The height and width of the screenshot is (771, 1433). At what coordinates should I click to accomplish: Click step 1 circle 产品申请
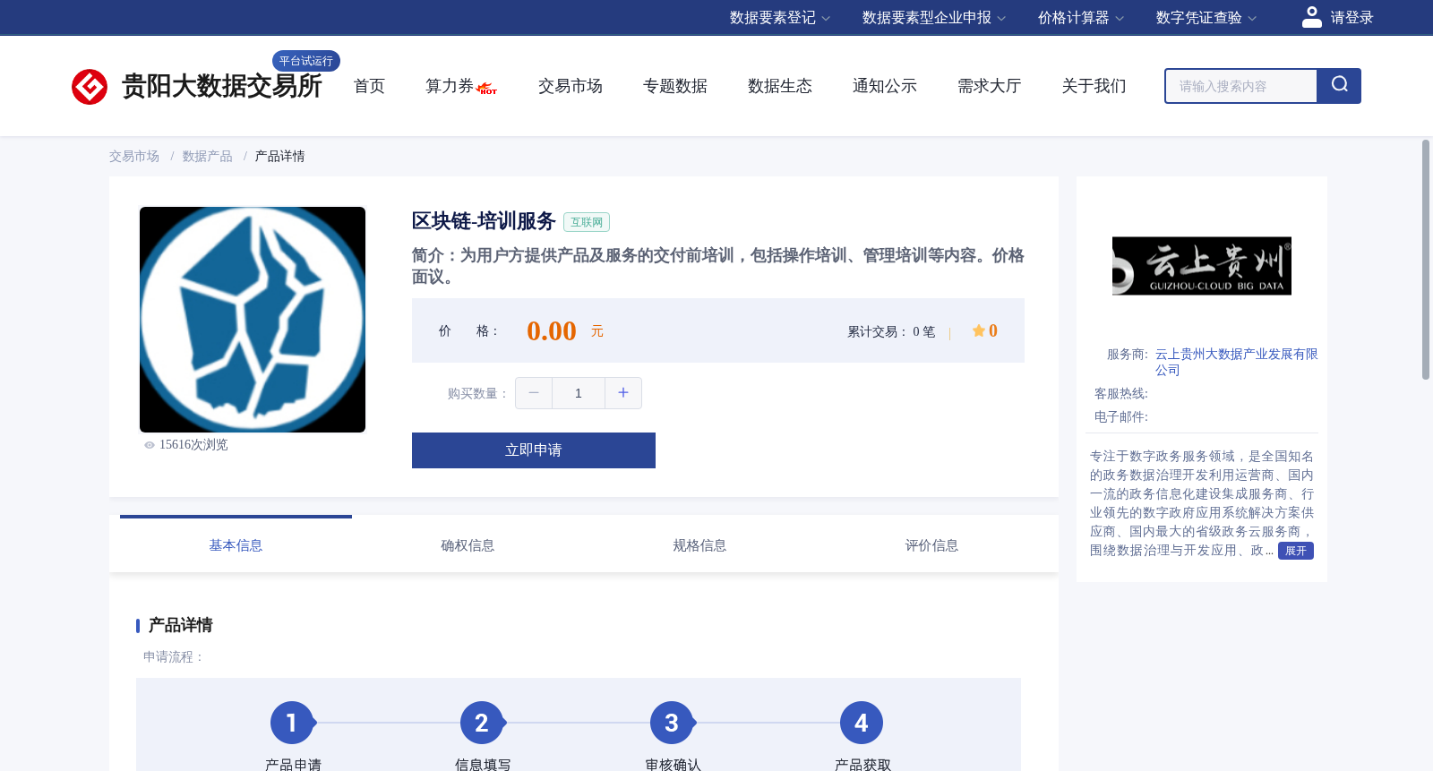292,723
